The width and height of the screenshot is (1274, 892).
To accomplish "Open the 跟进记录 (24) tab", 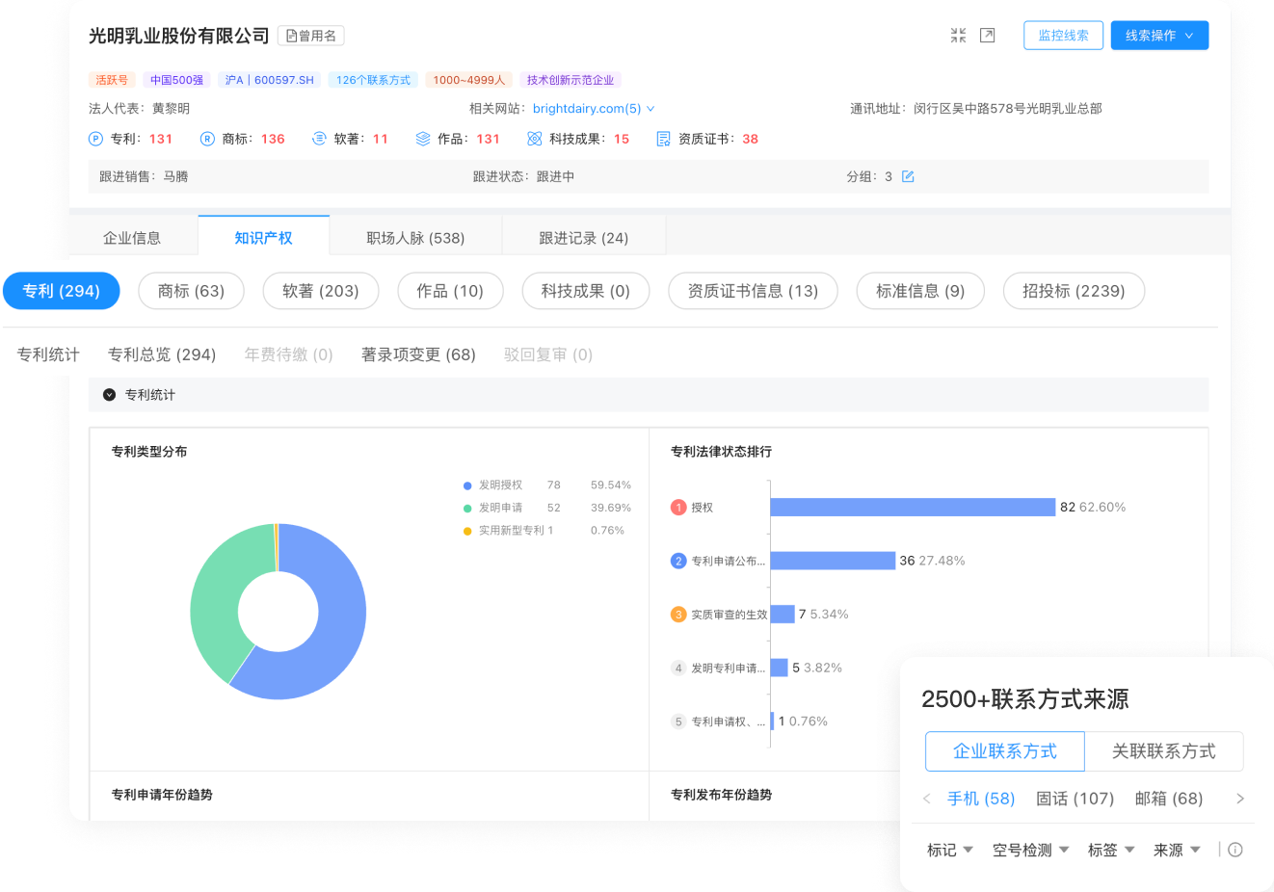I will pyautogui.click(x=583, y=238).
